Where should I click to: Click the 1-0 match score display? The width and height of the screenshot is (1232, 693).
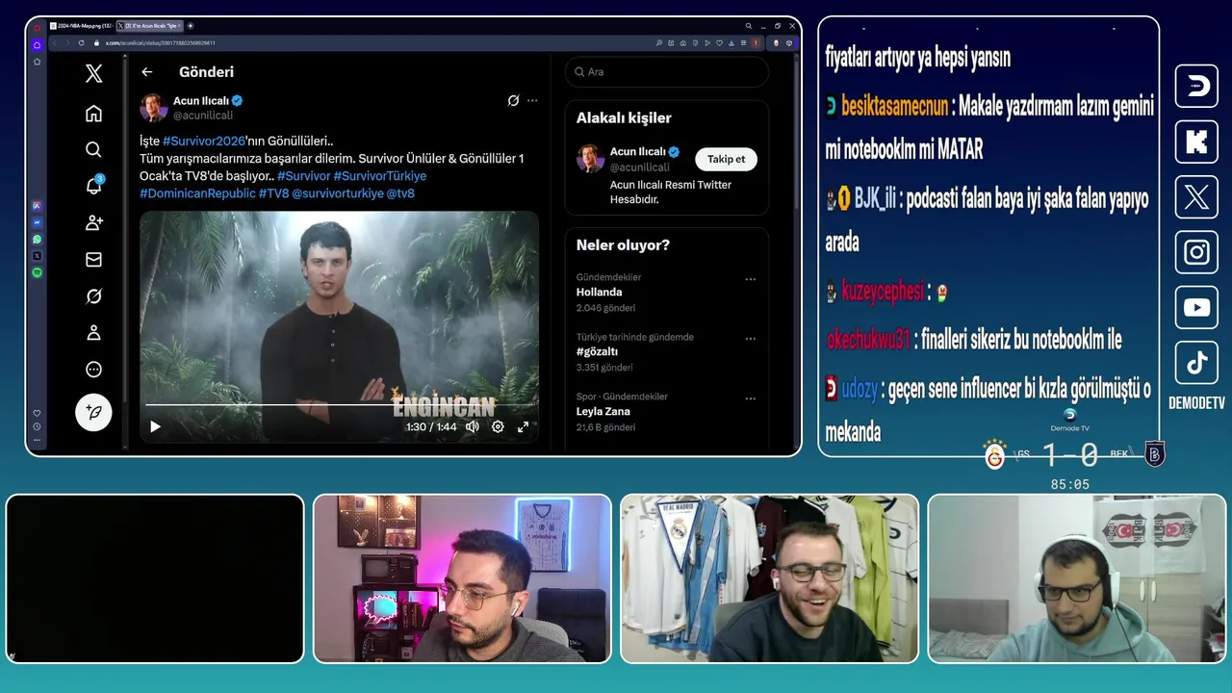coord(1069,454)
